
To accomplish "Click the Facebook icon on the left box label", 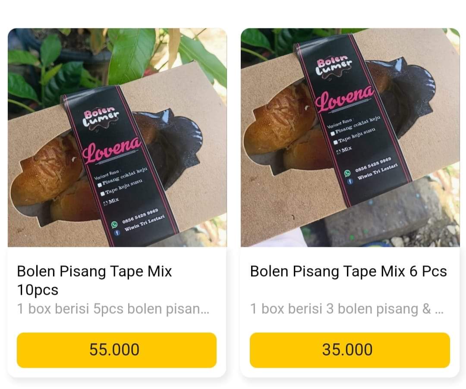I will click(117, 233).
